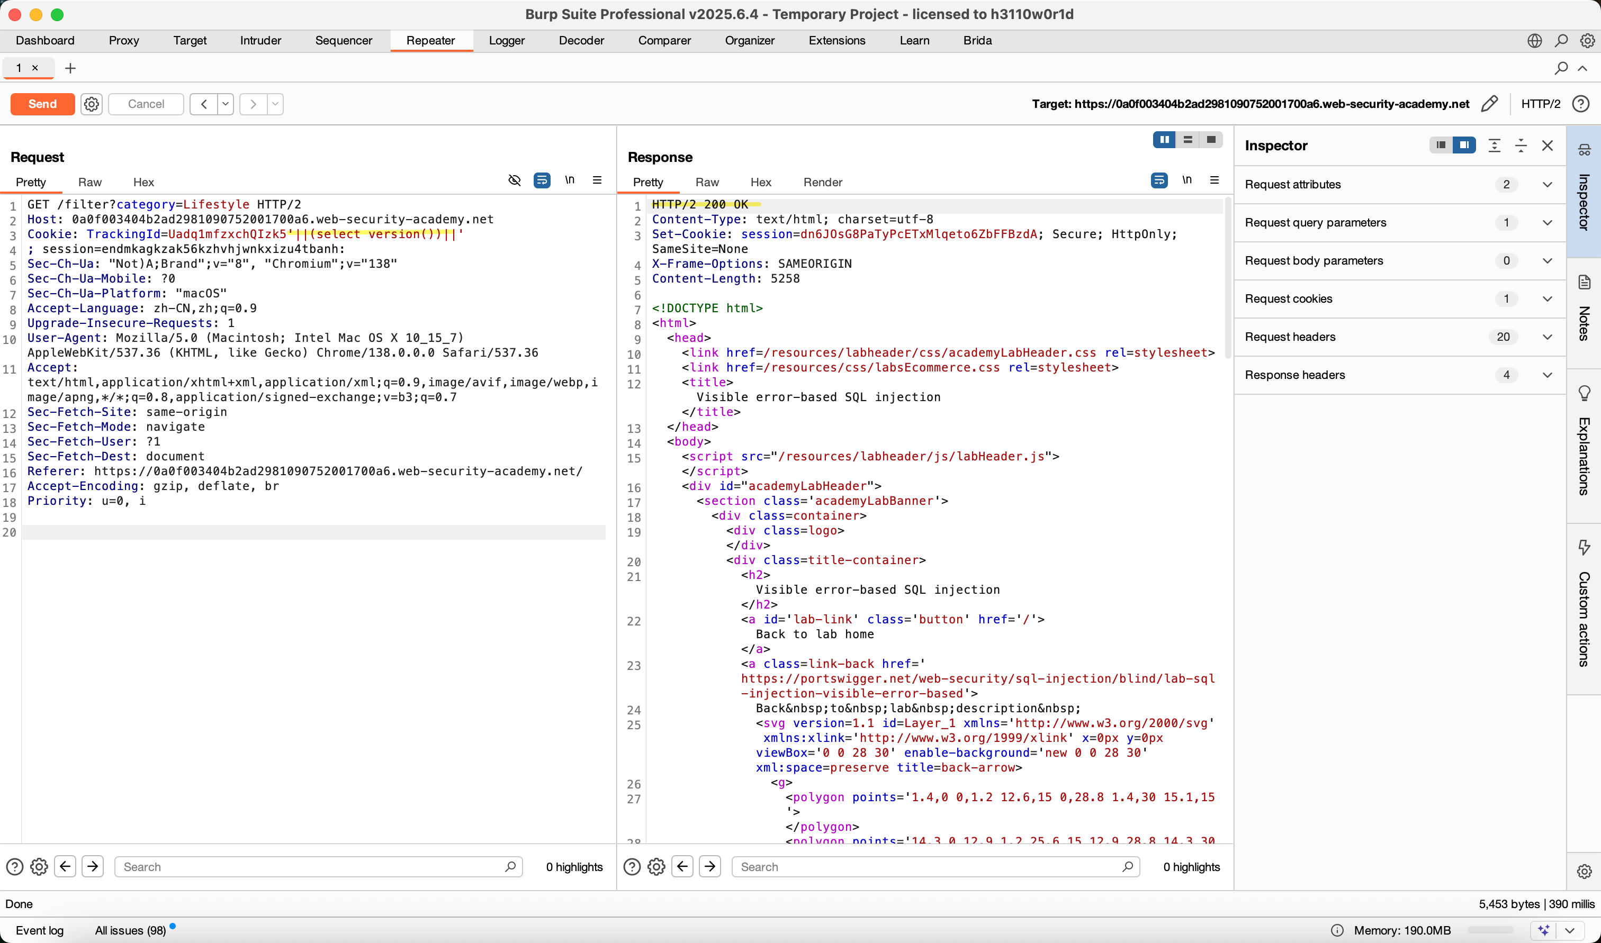This screenshot has width=1601, height=943.
Task: Open All issues (98) panel
Action: [130, 930]
